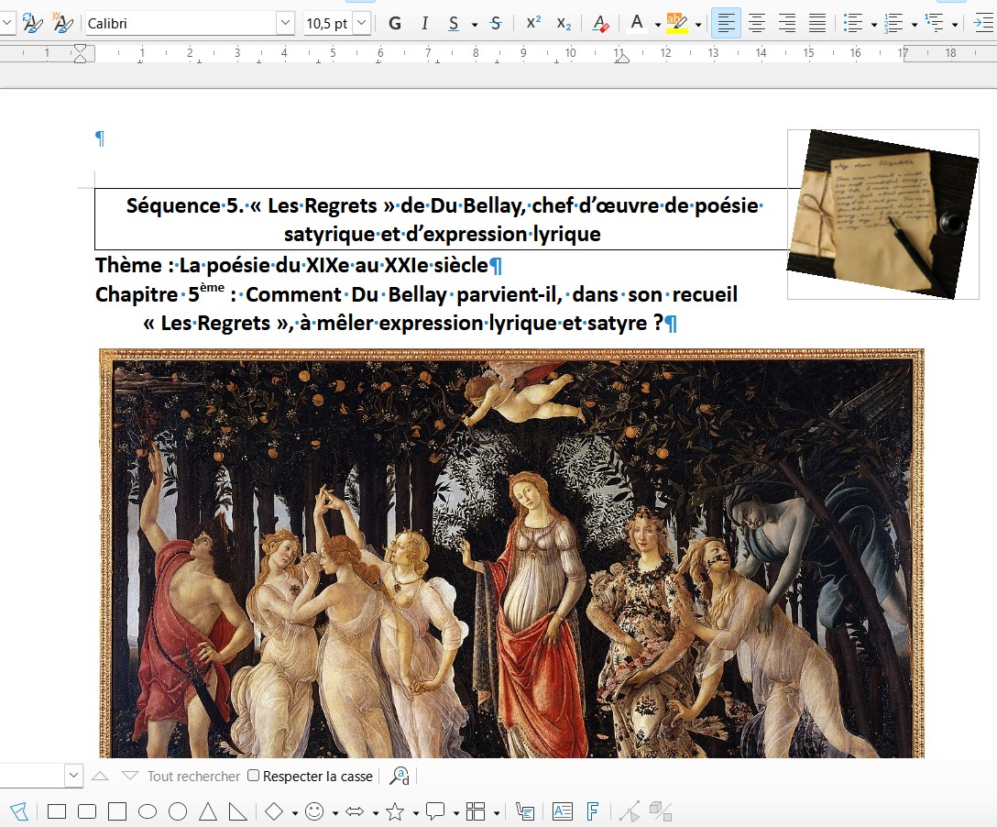
Task: Apply yellow highlighting color
Action: (x=676, y=24)
